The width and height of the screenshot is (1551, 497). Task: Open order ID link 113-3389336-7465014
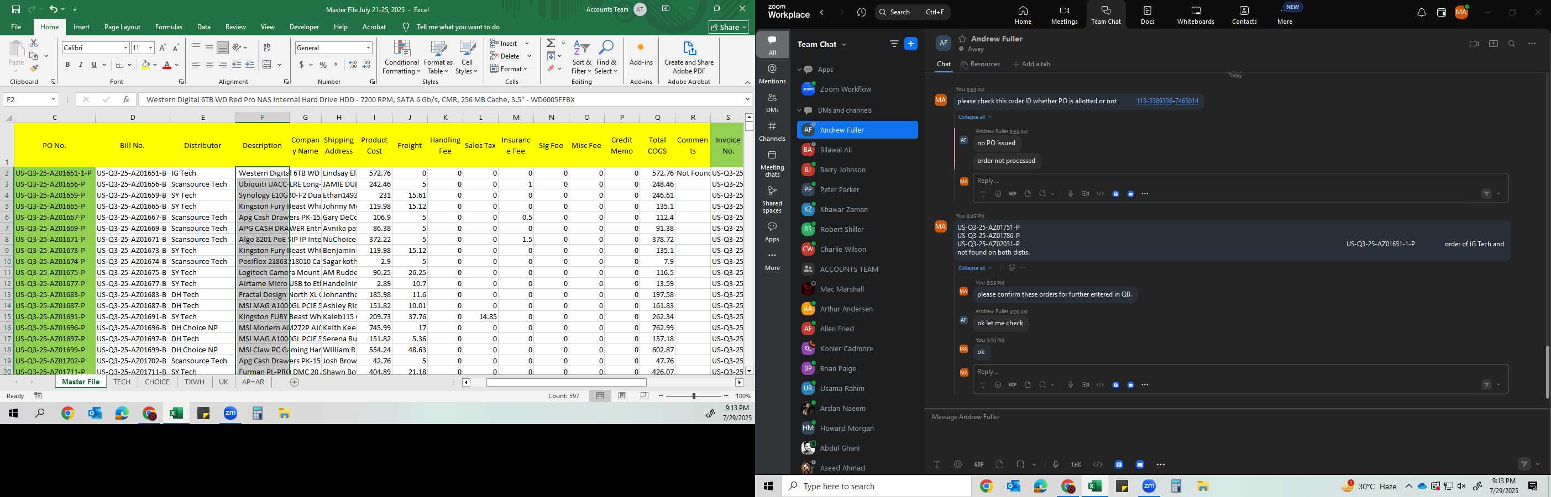click(x=1167, y=101)
